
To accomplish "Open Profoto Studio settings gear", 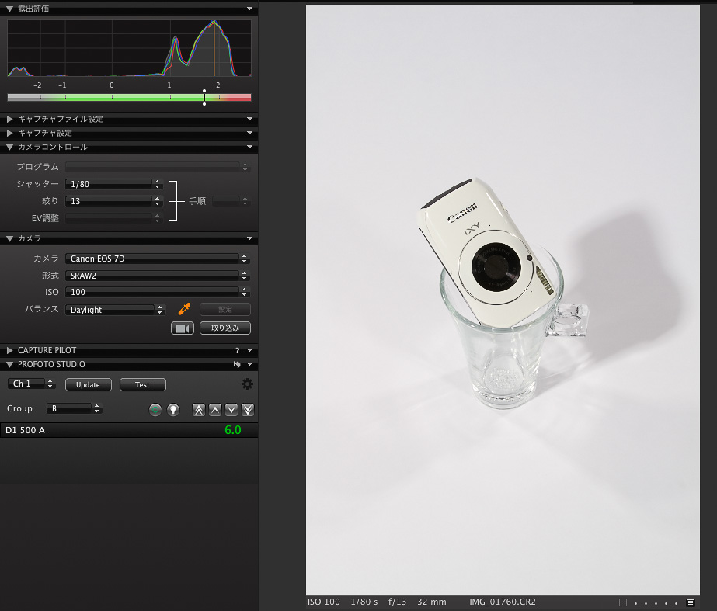I will (247, 384).
